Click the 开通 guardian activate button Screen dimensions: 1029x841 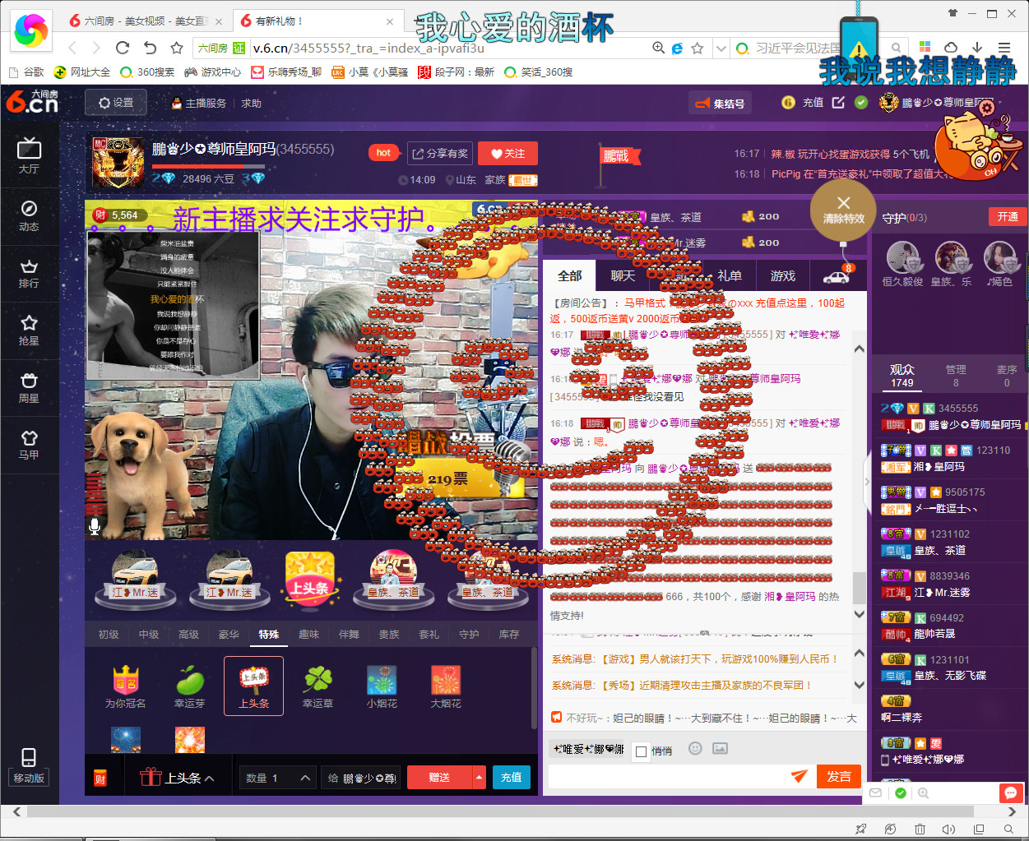1008,217
